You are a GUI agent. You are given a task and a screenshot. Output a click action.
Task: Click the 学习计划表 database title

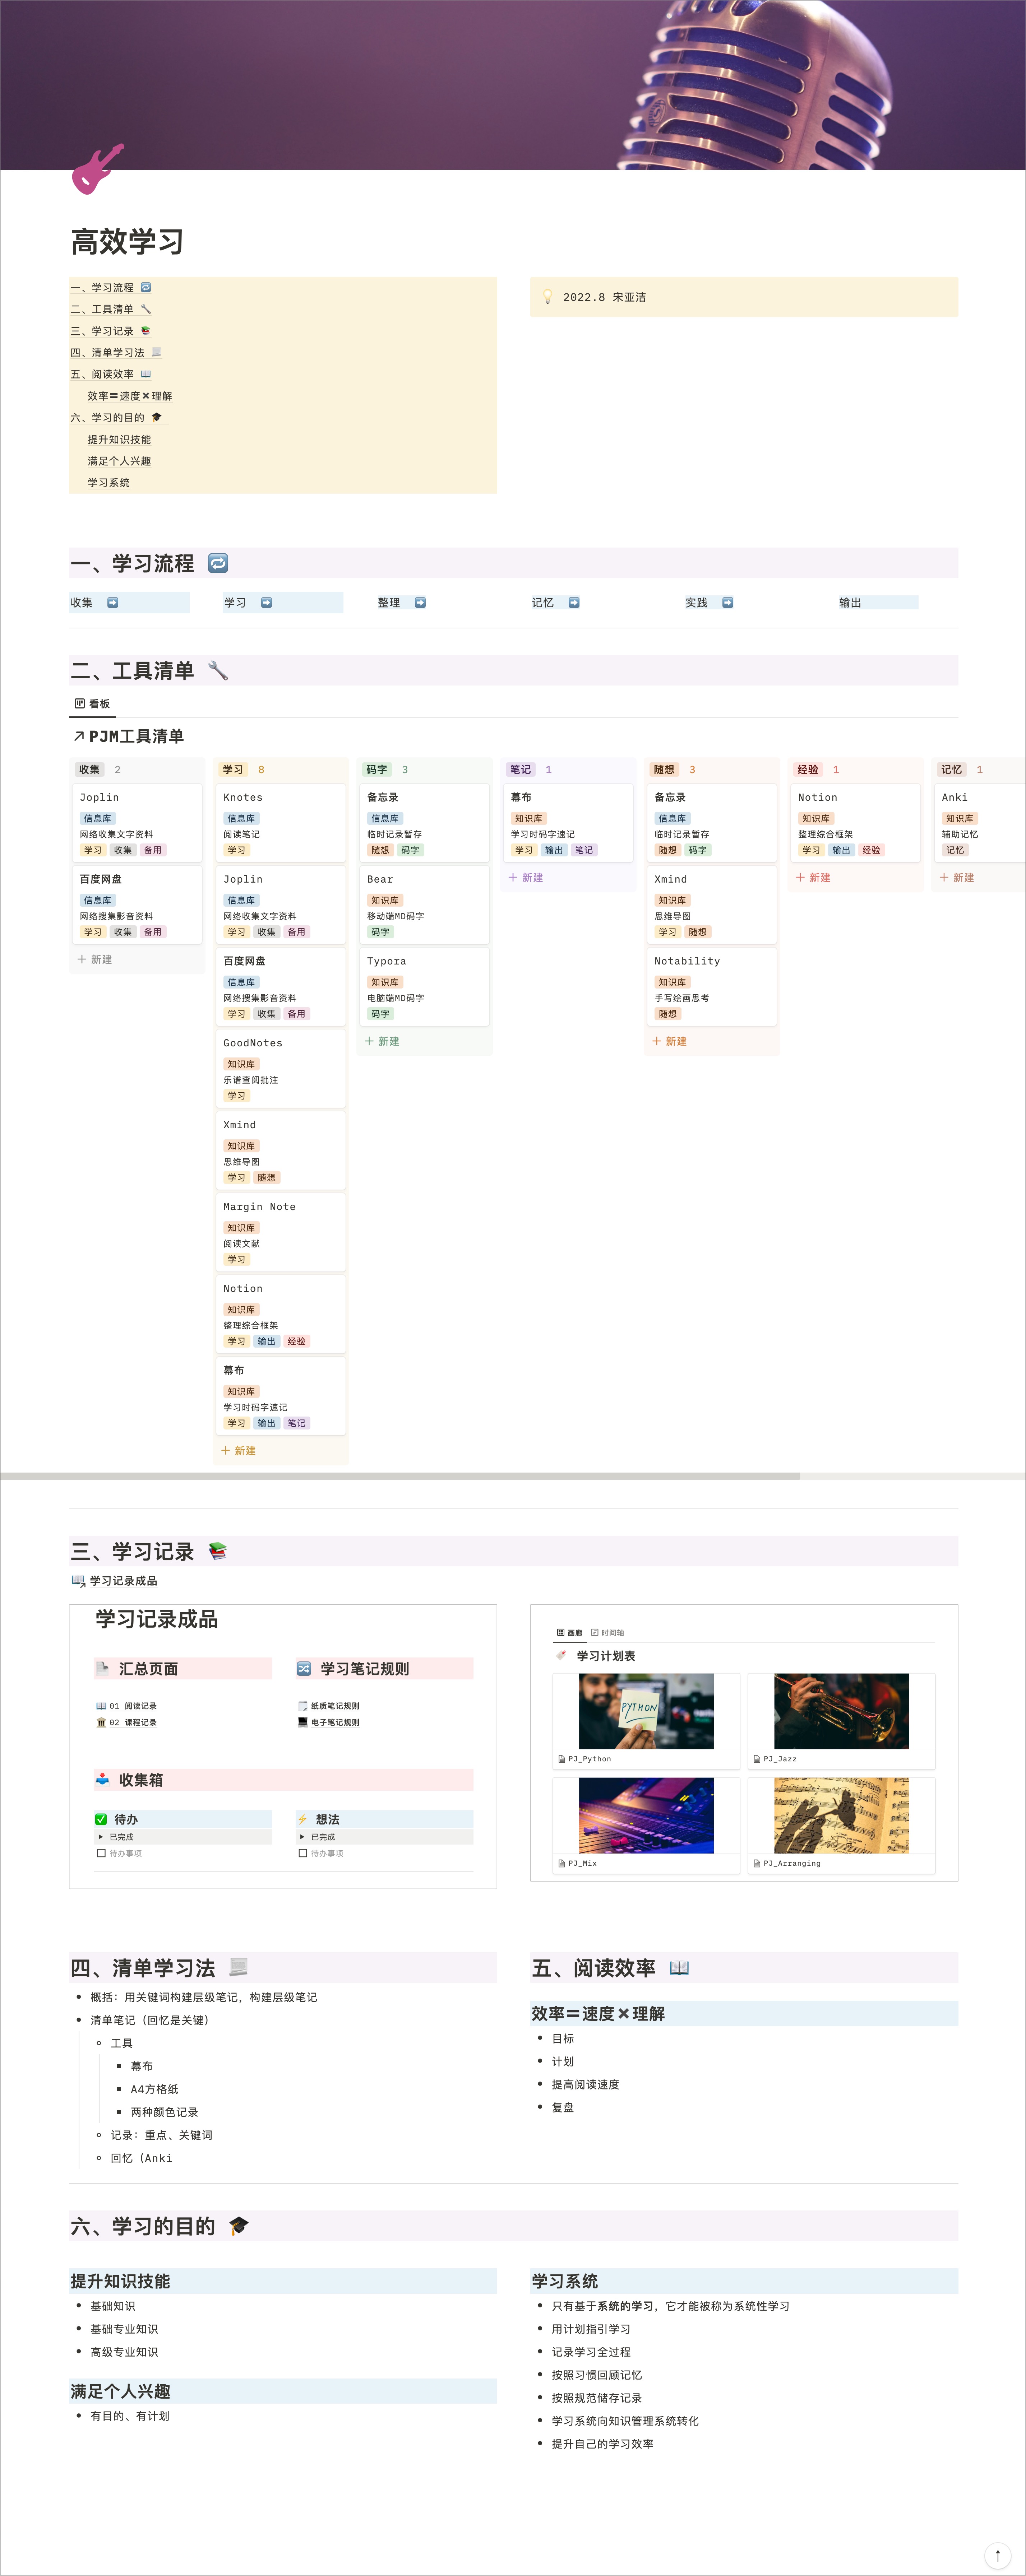[606, 1656]
